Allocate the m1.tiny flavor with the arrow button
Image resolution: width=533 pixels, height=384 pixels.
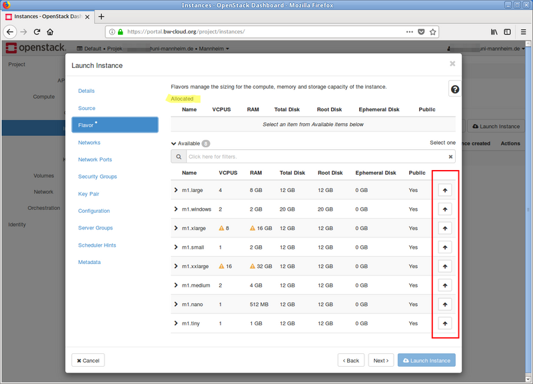coord(444,323)
